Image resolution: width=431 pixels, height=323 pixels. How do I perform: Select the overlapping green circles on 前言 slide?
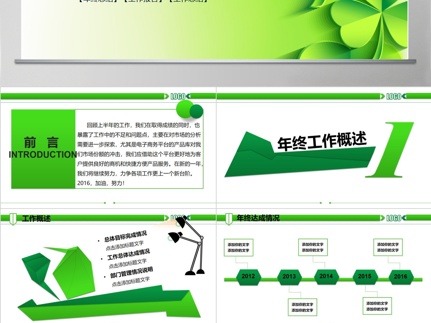(x=190, y=109)
